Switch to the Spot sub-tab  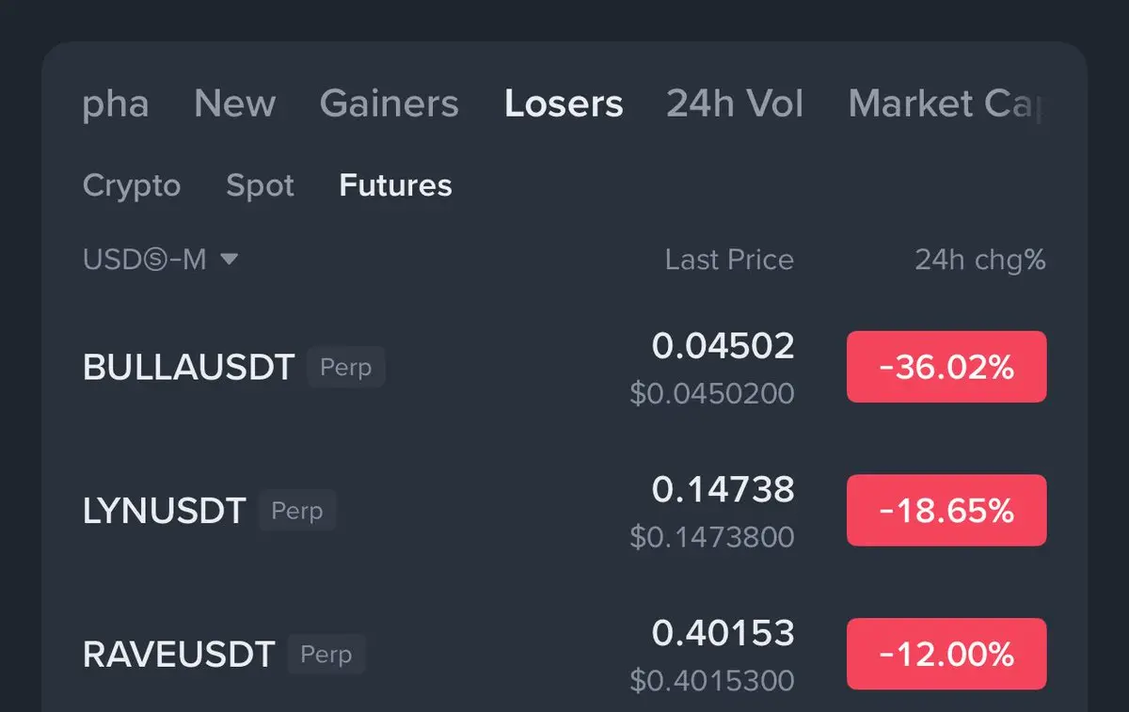click(x=260, y=185)
